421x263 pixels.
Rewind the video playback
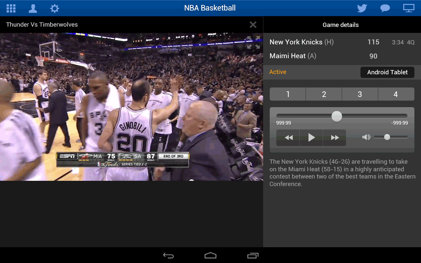[288, 137]
